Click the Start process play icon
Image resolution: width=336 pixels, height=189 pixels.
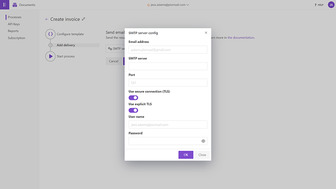(x=50, y=57)
